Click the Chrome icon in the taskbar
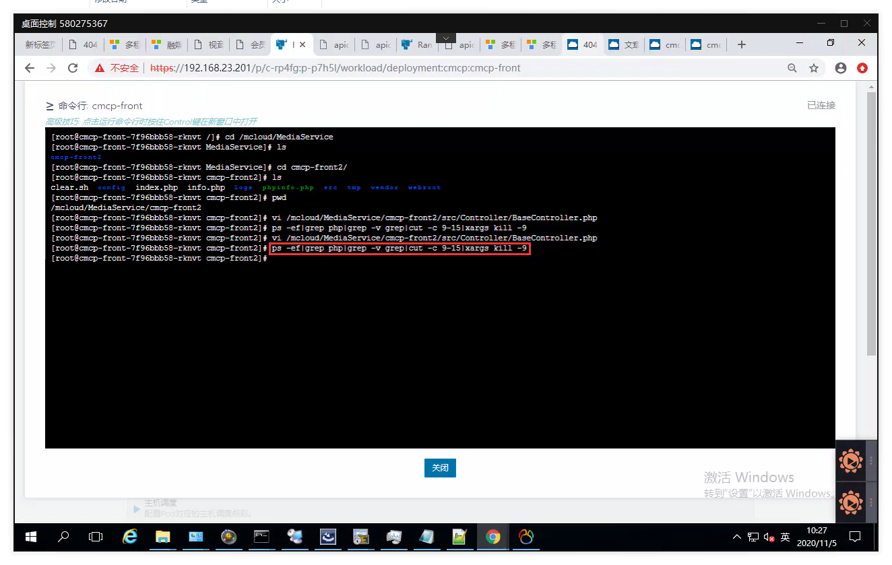The image size is (892, 565). click(493, 537)
